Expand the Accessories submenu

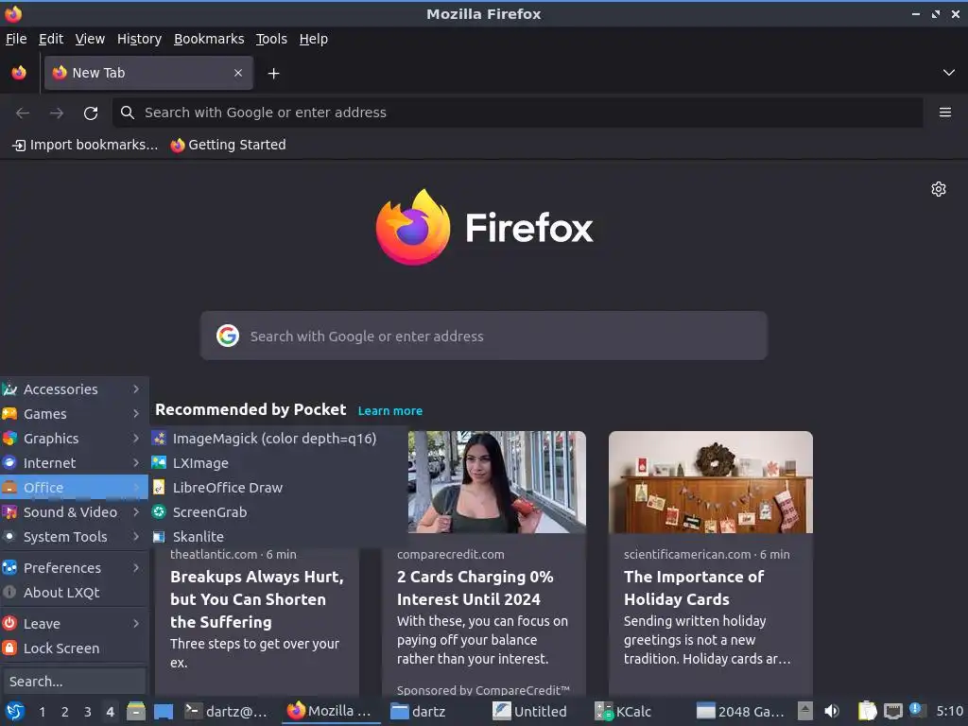coord(74,389)
